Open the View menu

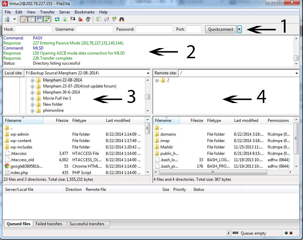31,12
